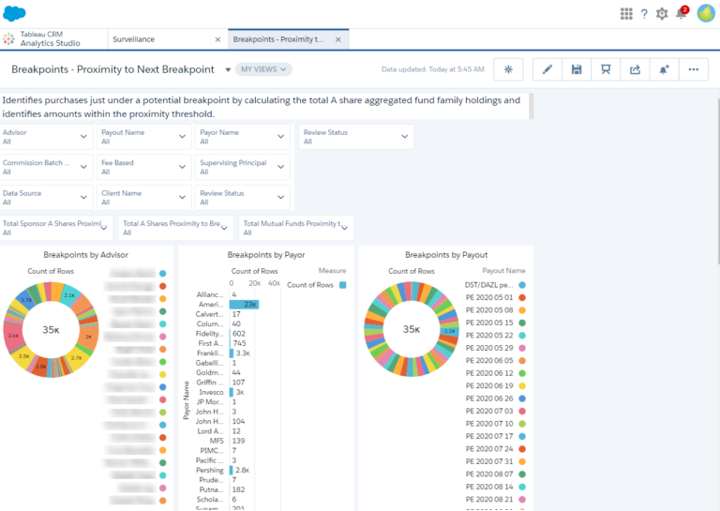The width and height of the screenshot is (720, 511).
Task: Open Total Sponsor A Shares Proximity filter
Action: click(x=56, y=228)
